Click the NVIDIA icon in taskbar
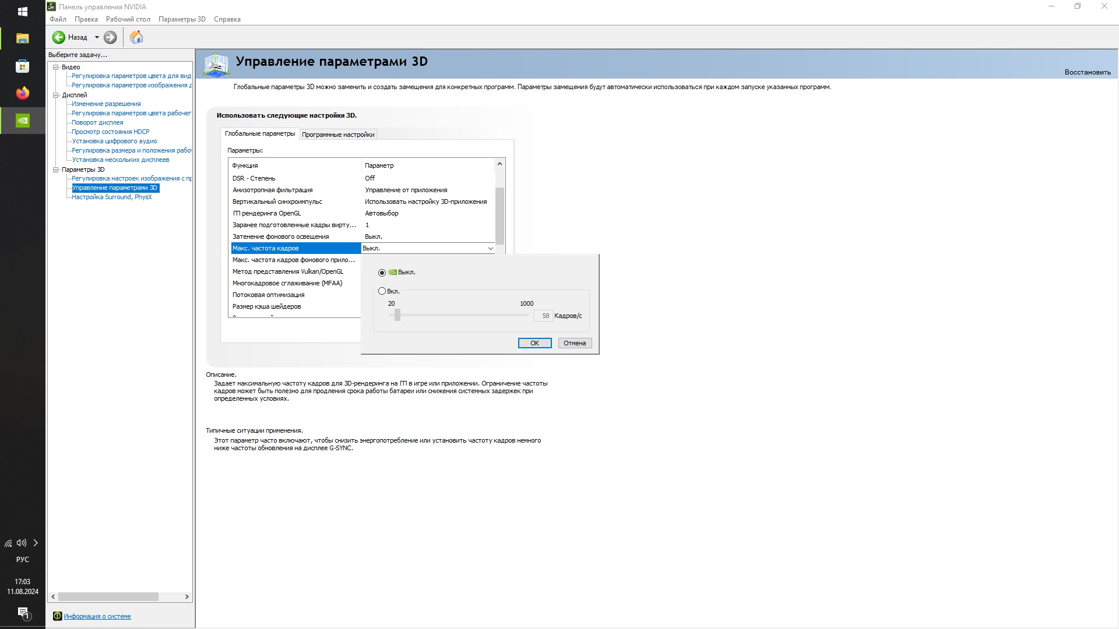 [22, 121]
